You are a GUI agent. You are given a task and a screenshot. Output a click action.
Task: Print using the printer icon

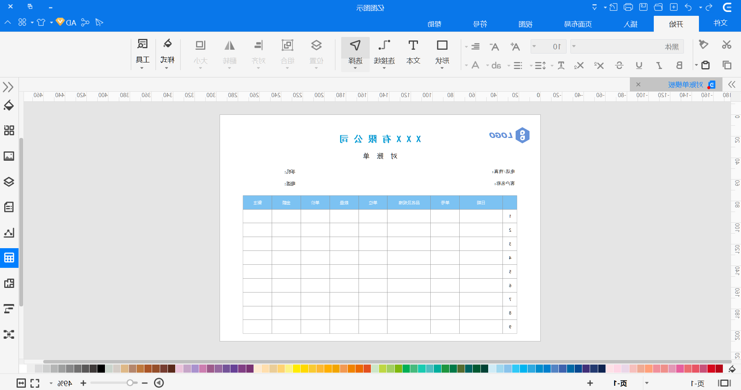628,7
